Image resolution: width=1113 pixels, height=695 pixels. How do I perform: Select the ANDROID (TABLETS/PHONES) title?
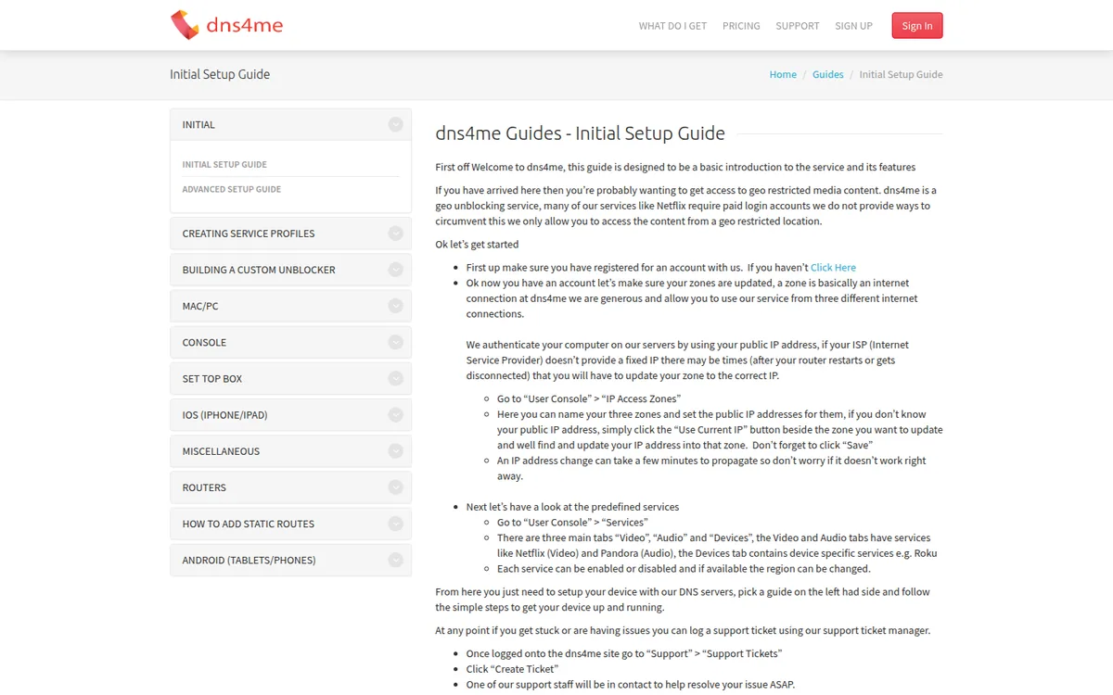click(x=249, y=560)
